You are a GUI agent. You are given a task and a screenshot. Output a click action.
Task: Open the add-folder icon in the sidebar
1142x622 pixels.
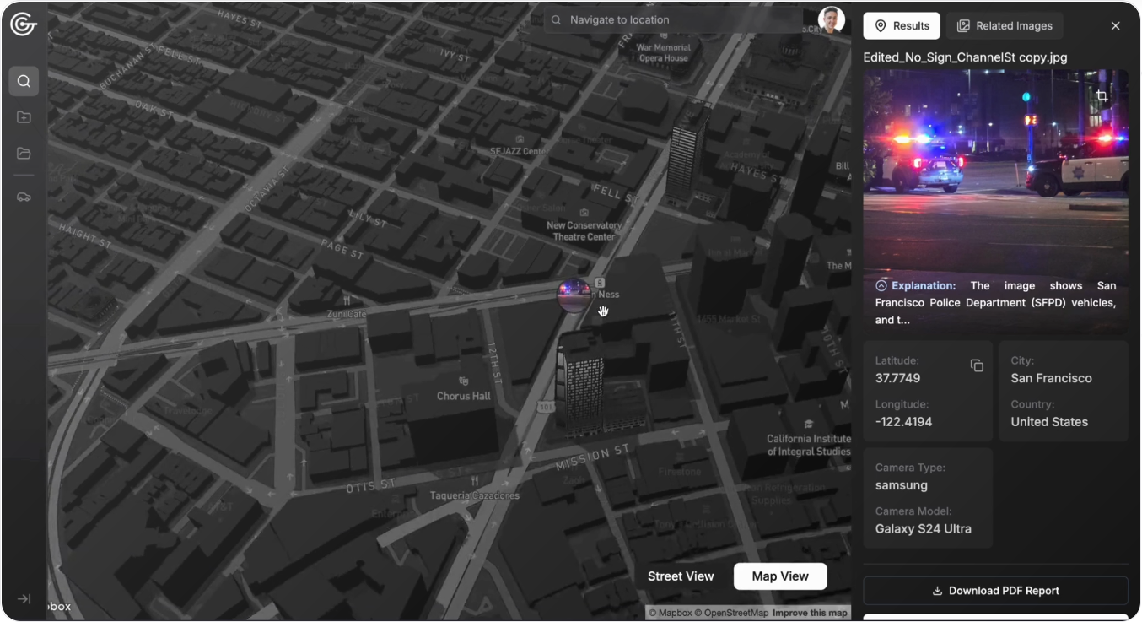click(24, 117)
